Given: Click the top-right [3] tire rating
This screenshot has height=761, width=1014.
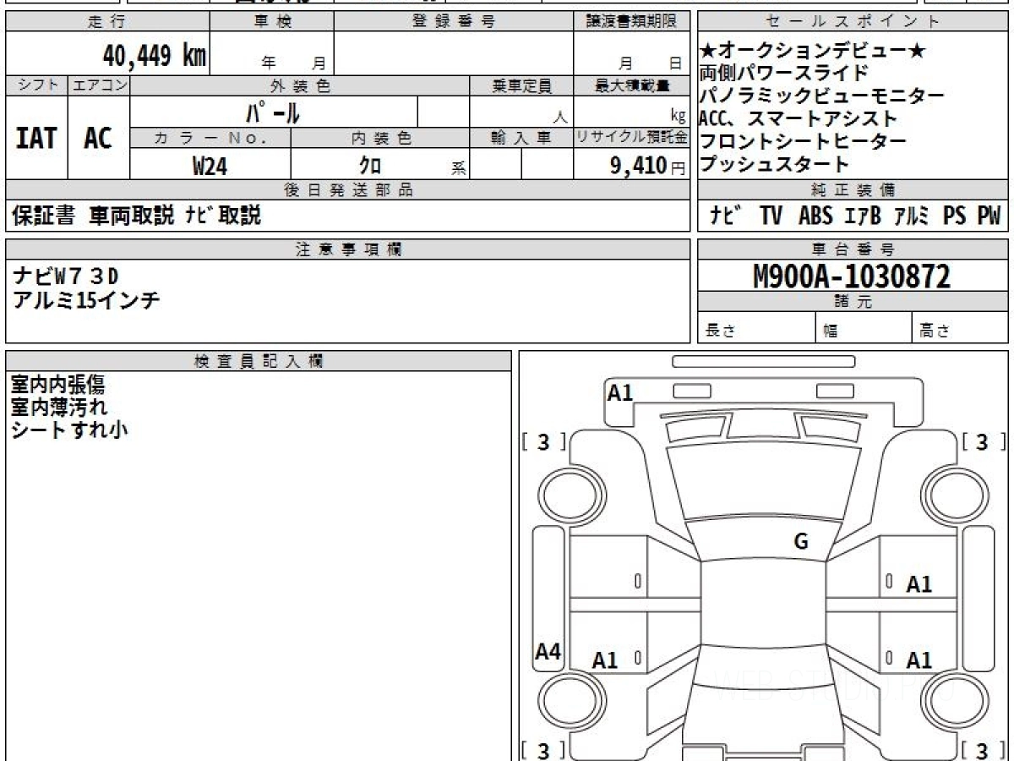Looking at the screenshot, I should (x=982, y=441).
